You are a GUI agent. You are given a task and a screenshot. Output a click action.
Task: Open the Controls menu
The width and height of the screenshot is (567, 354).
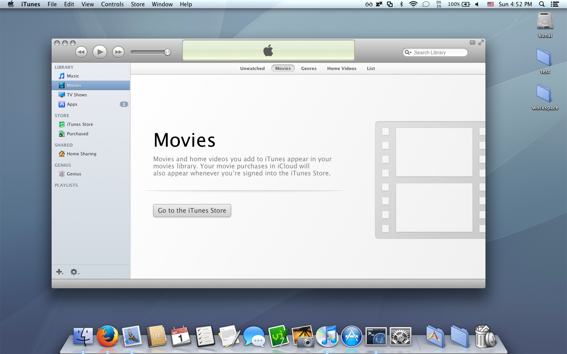[x=112, y=4]
